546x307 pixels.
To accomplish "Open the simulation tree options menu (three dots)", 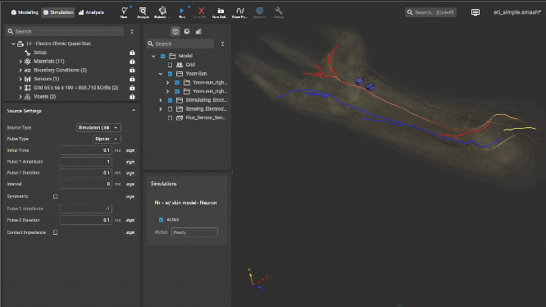I will [132, 31].
